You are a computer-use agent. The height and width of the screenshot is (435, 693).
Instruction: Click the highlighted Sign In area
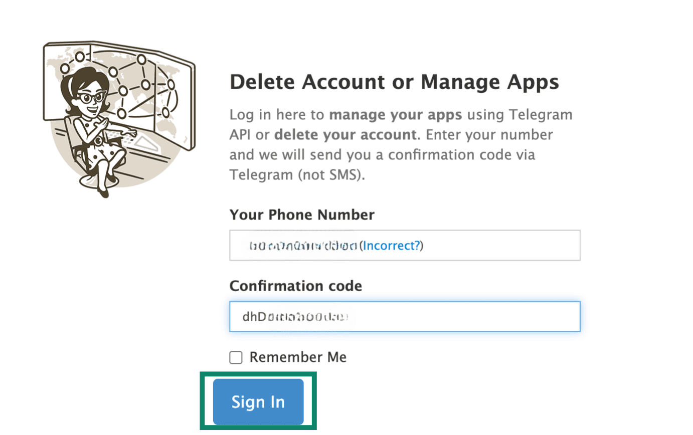(x=258, y=401)
